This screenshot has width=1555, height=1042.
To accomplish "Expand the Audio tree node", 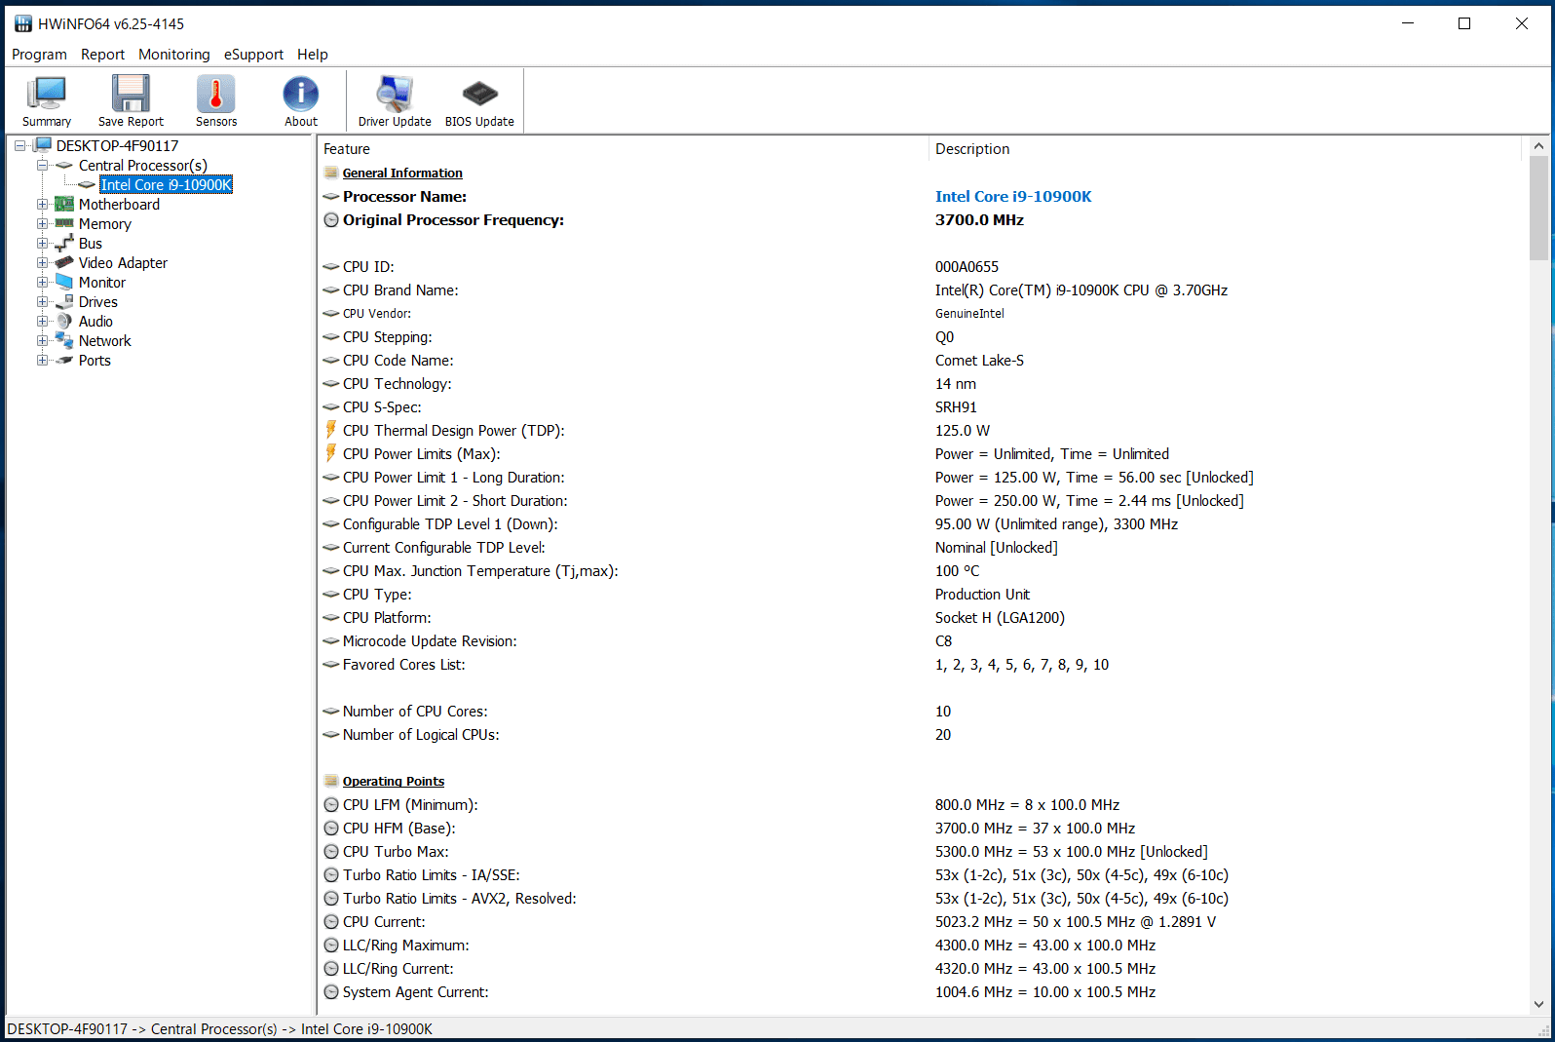I will (x=42, y=321).
